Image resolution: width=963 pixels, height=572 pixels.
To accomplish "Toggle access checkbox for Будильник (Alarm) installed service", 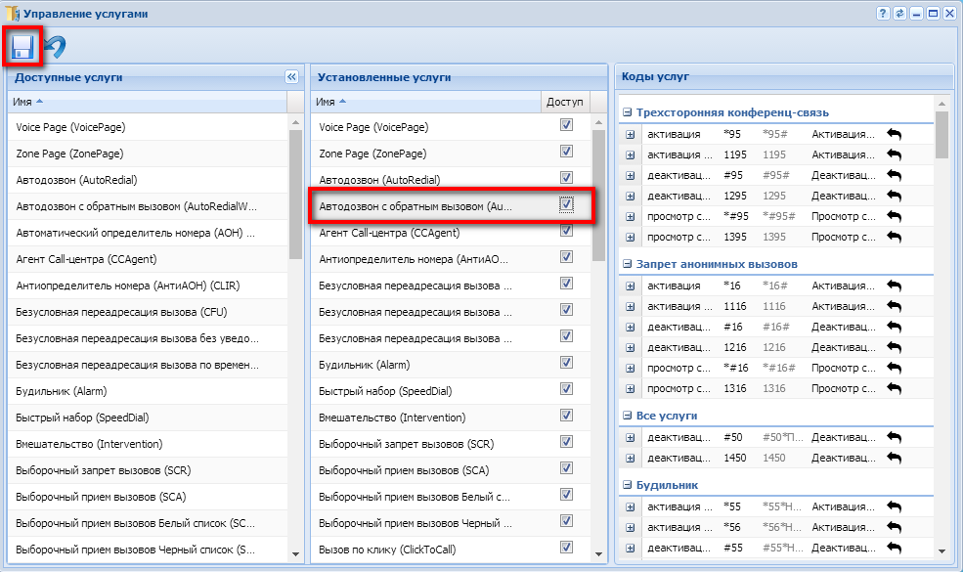I will click(x=566, y=363).
